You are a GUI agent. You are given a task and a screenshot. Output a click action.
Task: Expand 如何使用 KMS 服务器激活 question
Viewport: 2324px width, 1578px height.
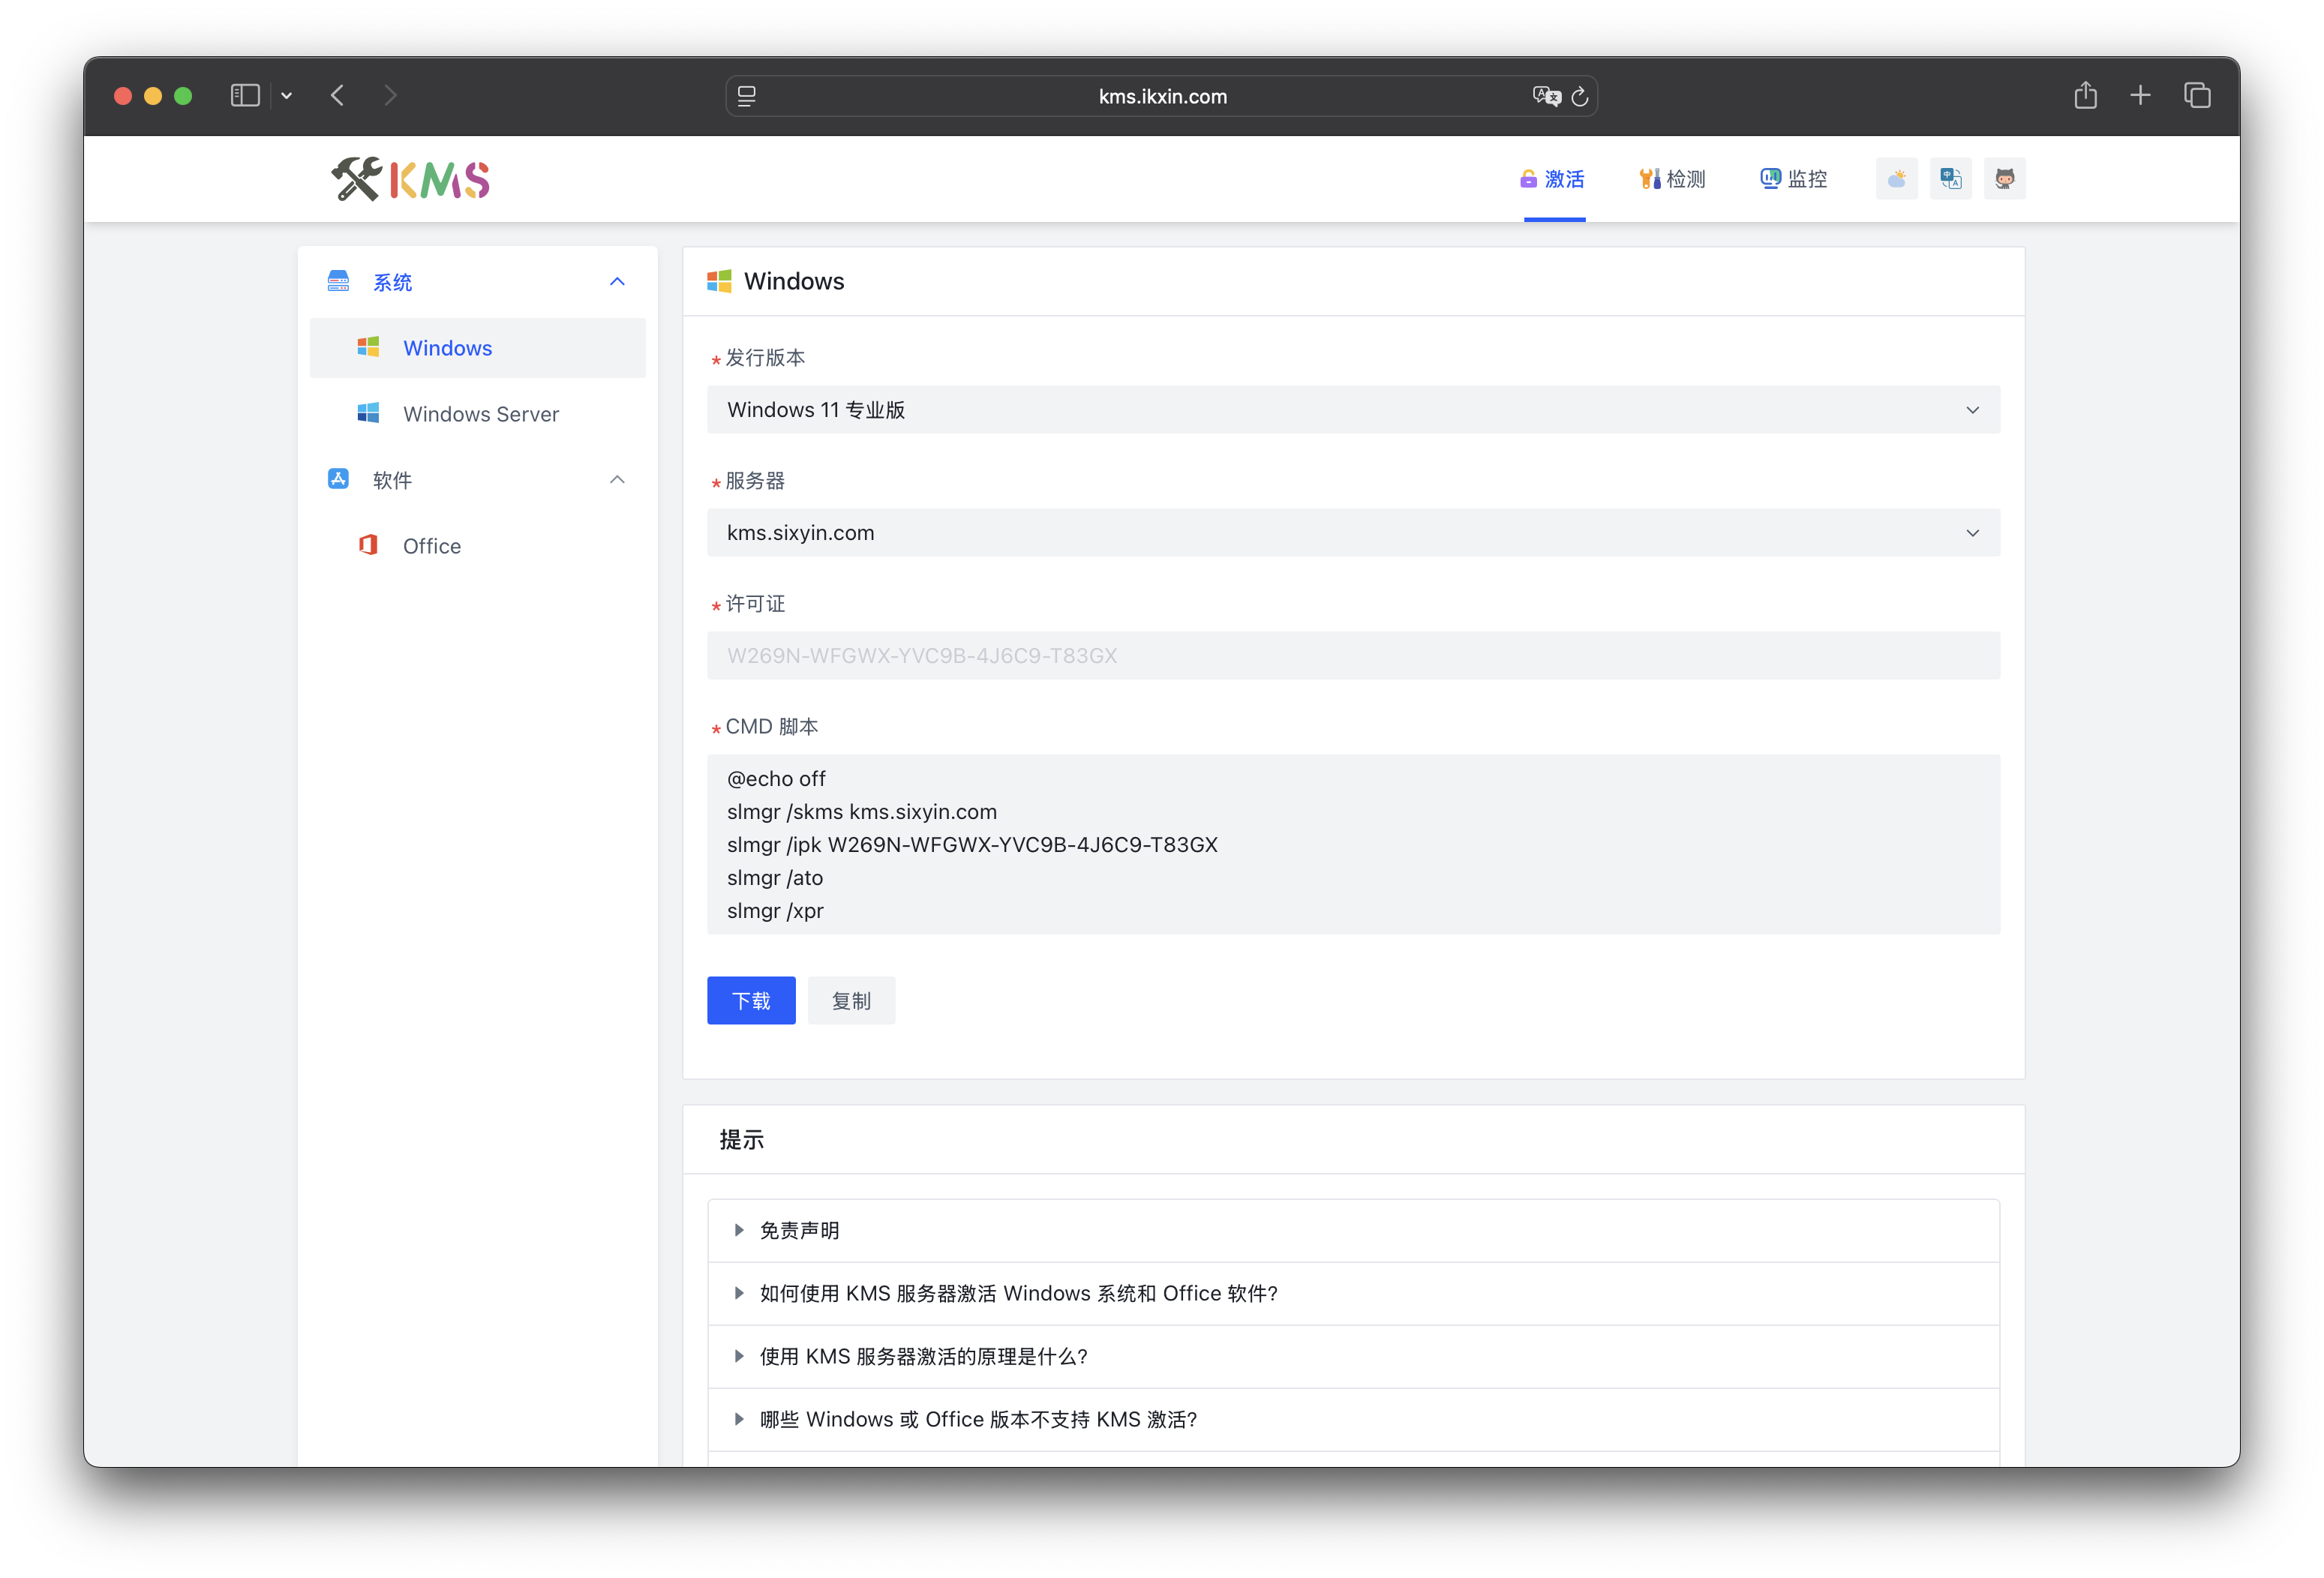coord(1353,1294)
